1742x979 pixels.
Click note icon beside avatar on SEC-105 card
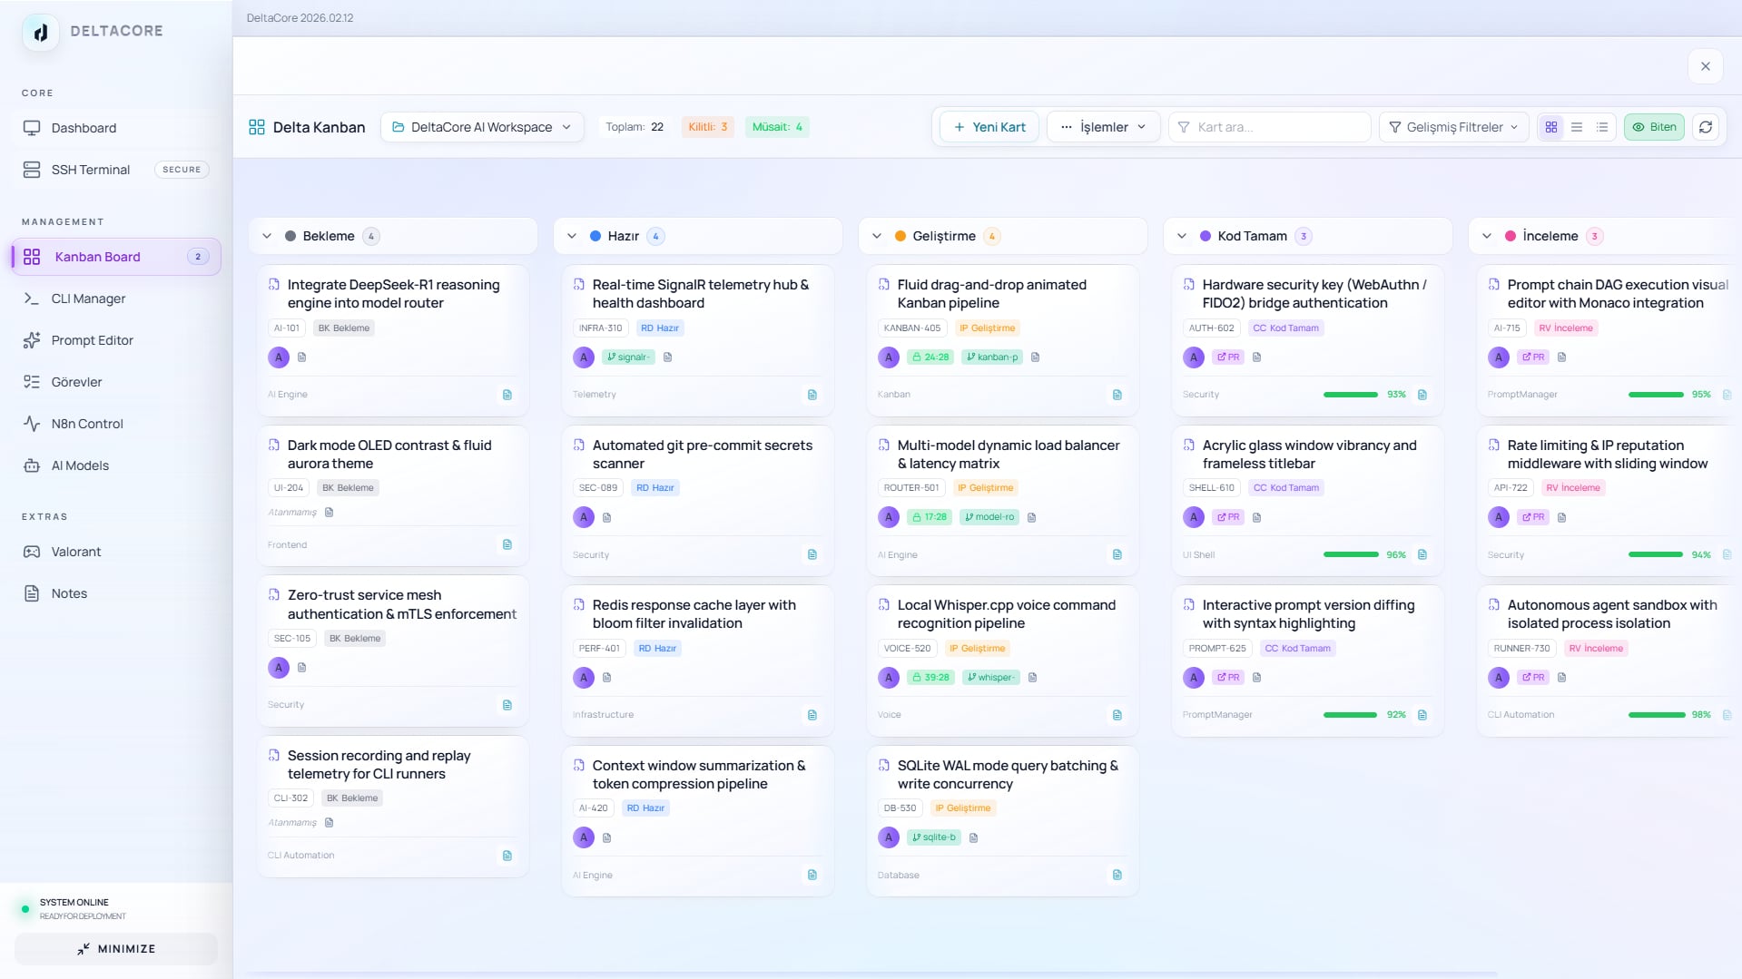click(302, 668)
